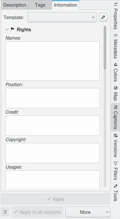The image size is (120, 219).
Task: Open the Versions sidebar tab
Action: coord(116,146)
